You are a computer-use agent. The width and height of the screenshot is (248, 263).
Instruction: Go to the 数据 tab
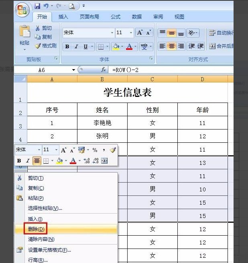click(x=137, y=16)
